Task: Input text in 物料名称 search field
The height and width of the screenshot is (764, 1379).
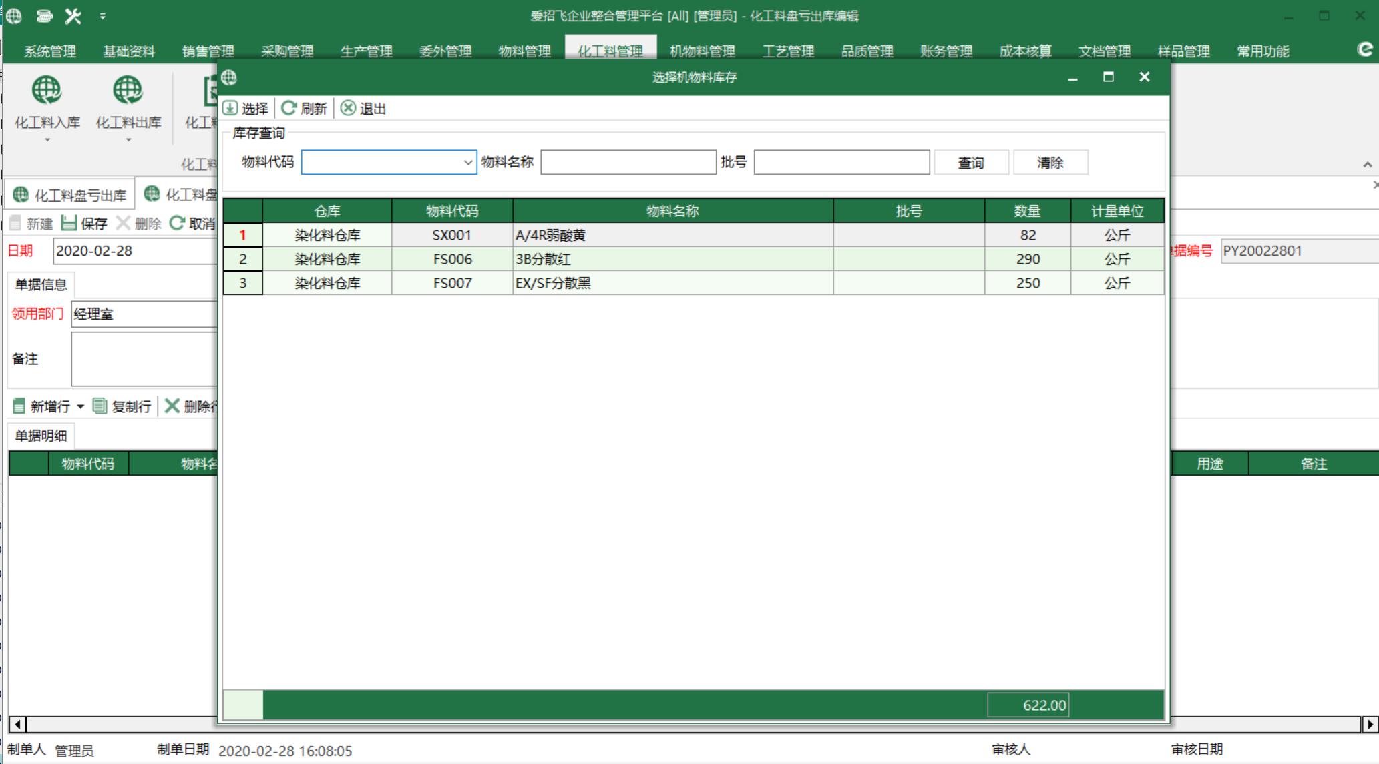Action: click(629, 162)
